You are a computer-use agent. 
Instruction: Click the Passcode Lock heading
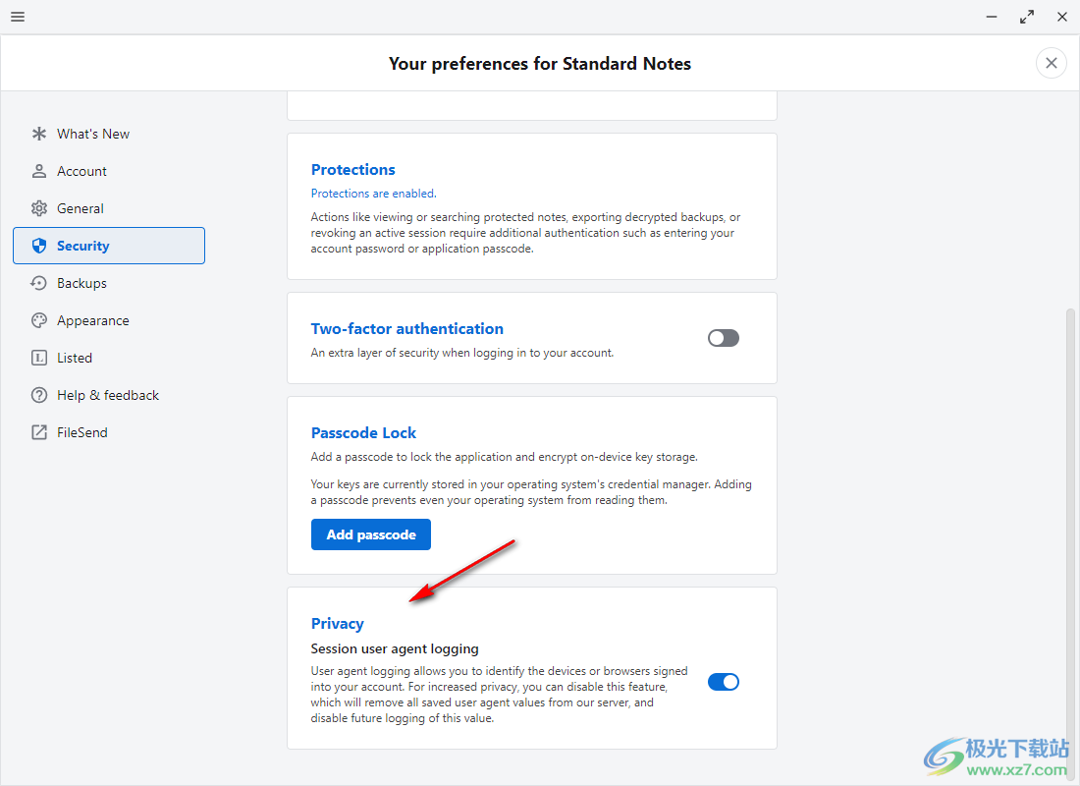coord(363,433)
